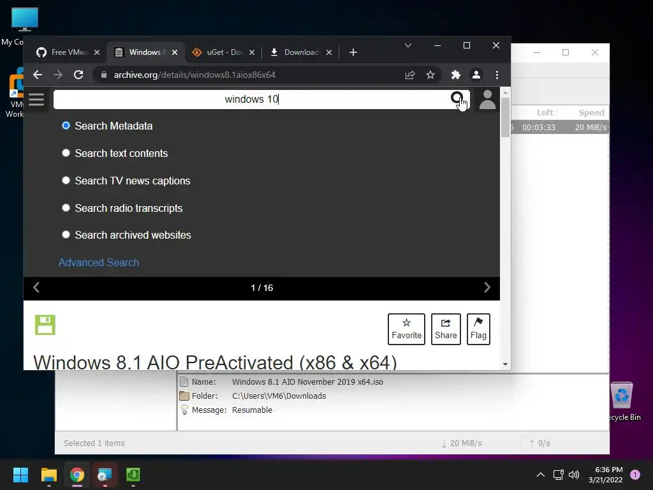Go to next image in carousel
The width and height of the screenshot is (653, 490).
[487, 288]
